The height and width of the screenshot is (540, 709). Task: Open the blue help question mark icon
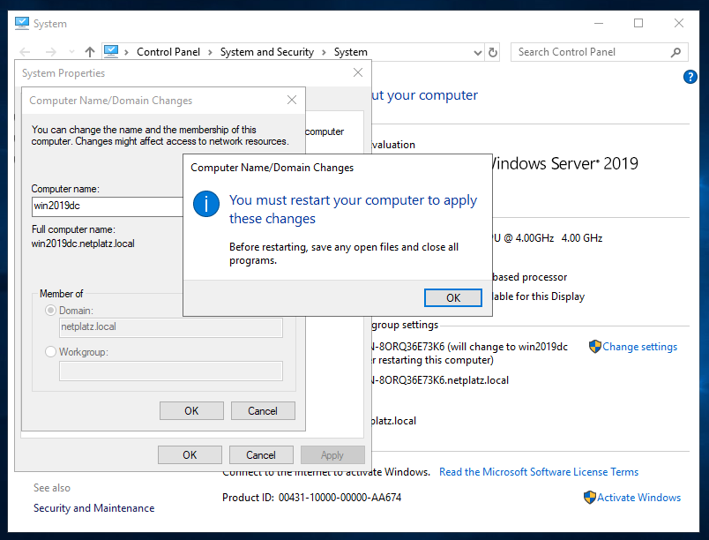tap(690, 77)
